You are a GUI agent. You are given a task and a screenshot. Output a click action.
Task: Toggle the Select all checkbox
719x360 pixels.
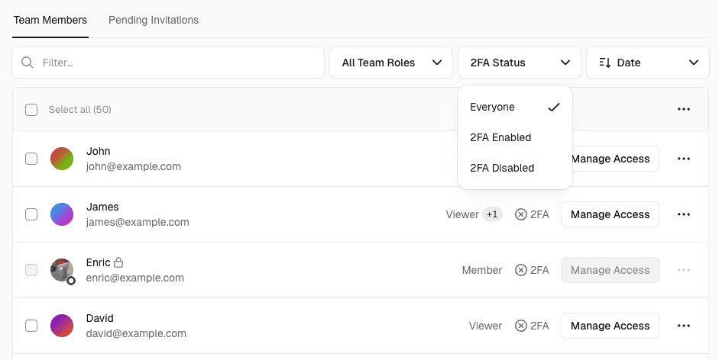(31, 109)
